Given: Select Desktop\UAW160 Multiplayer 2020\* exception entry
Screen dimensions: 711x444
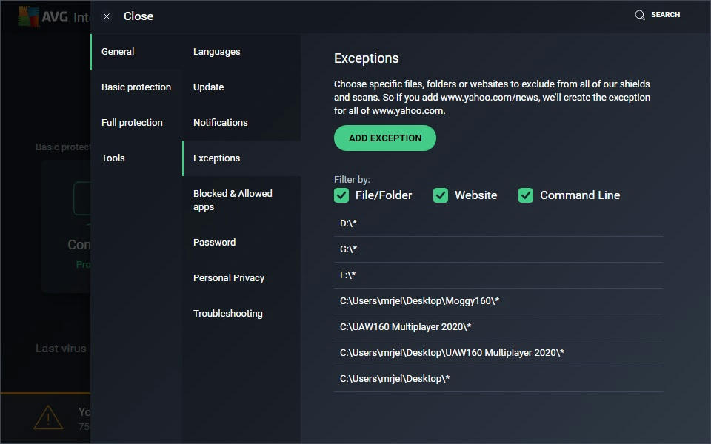Looking at the screenshot, I should [x=498, y=352].
